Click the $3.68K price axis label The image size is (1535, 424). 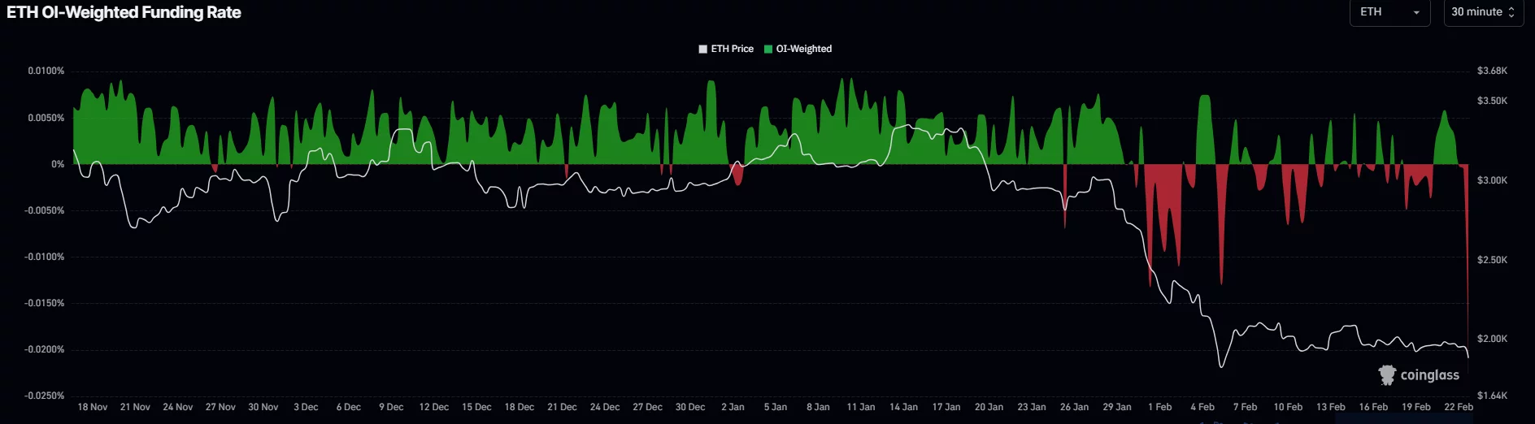[x=1493, y=71]
